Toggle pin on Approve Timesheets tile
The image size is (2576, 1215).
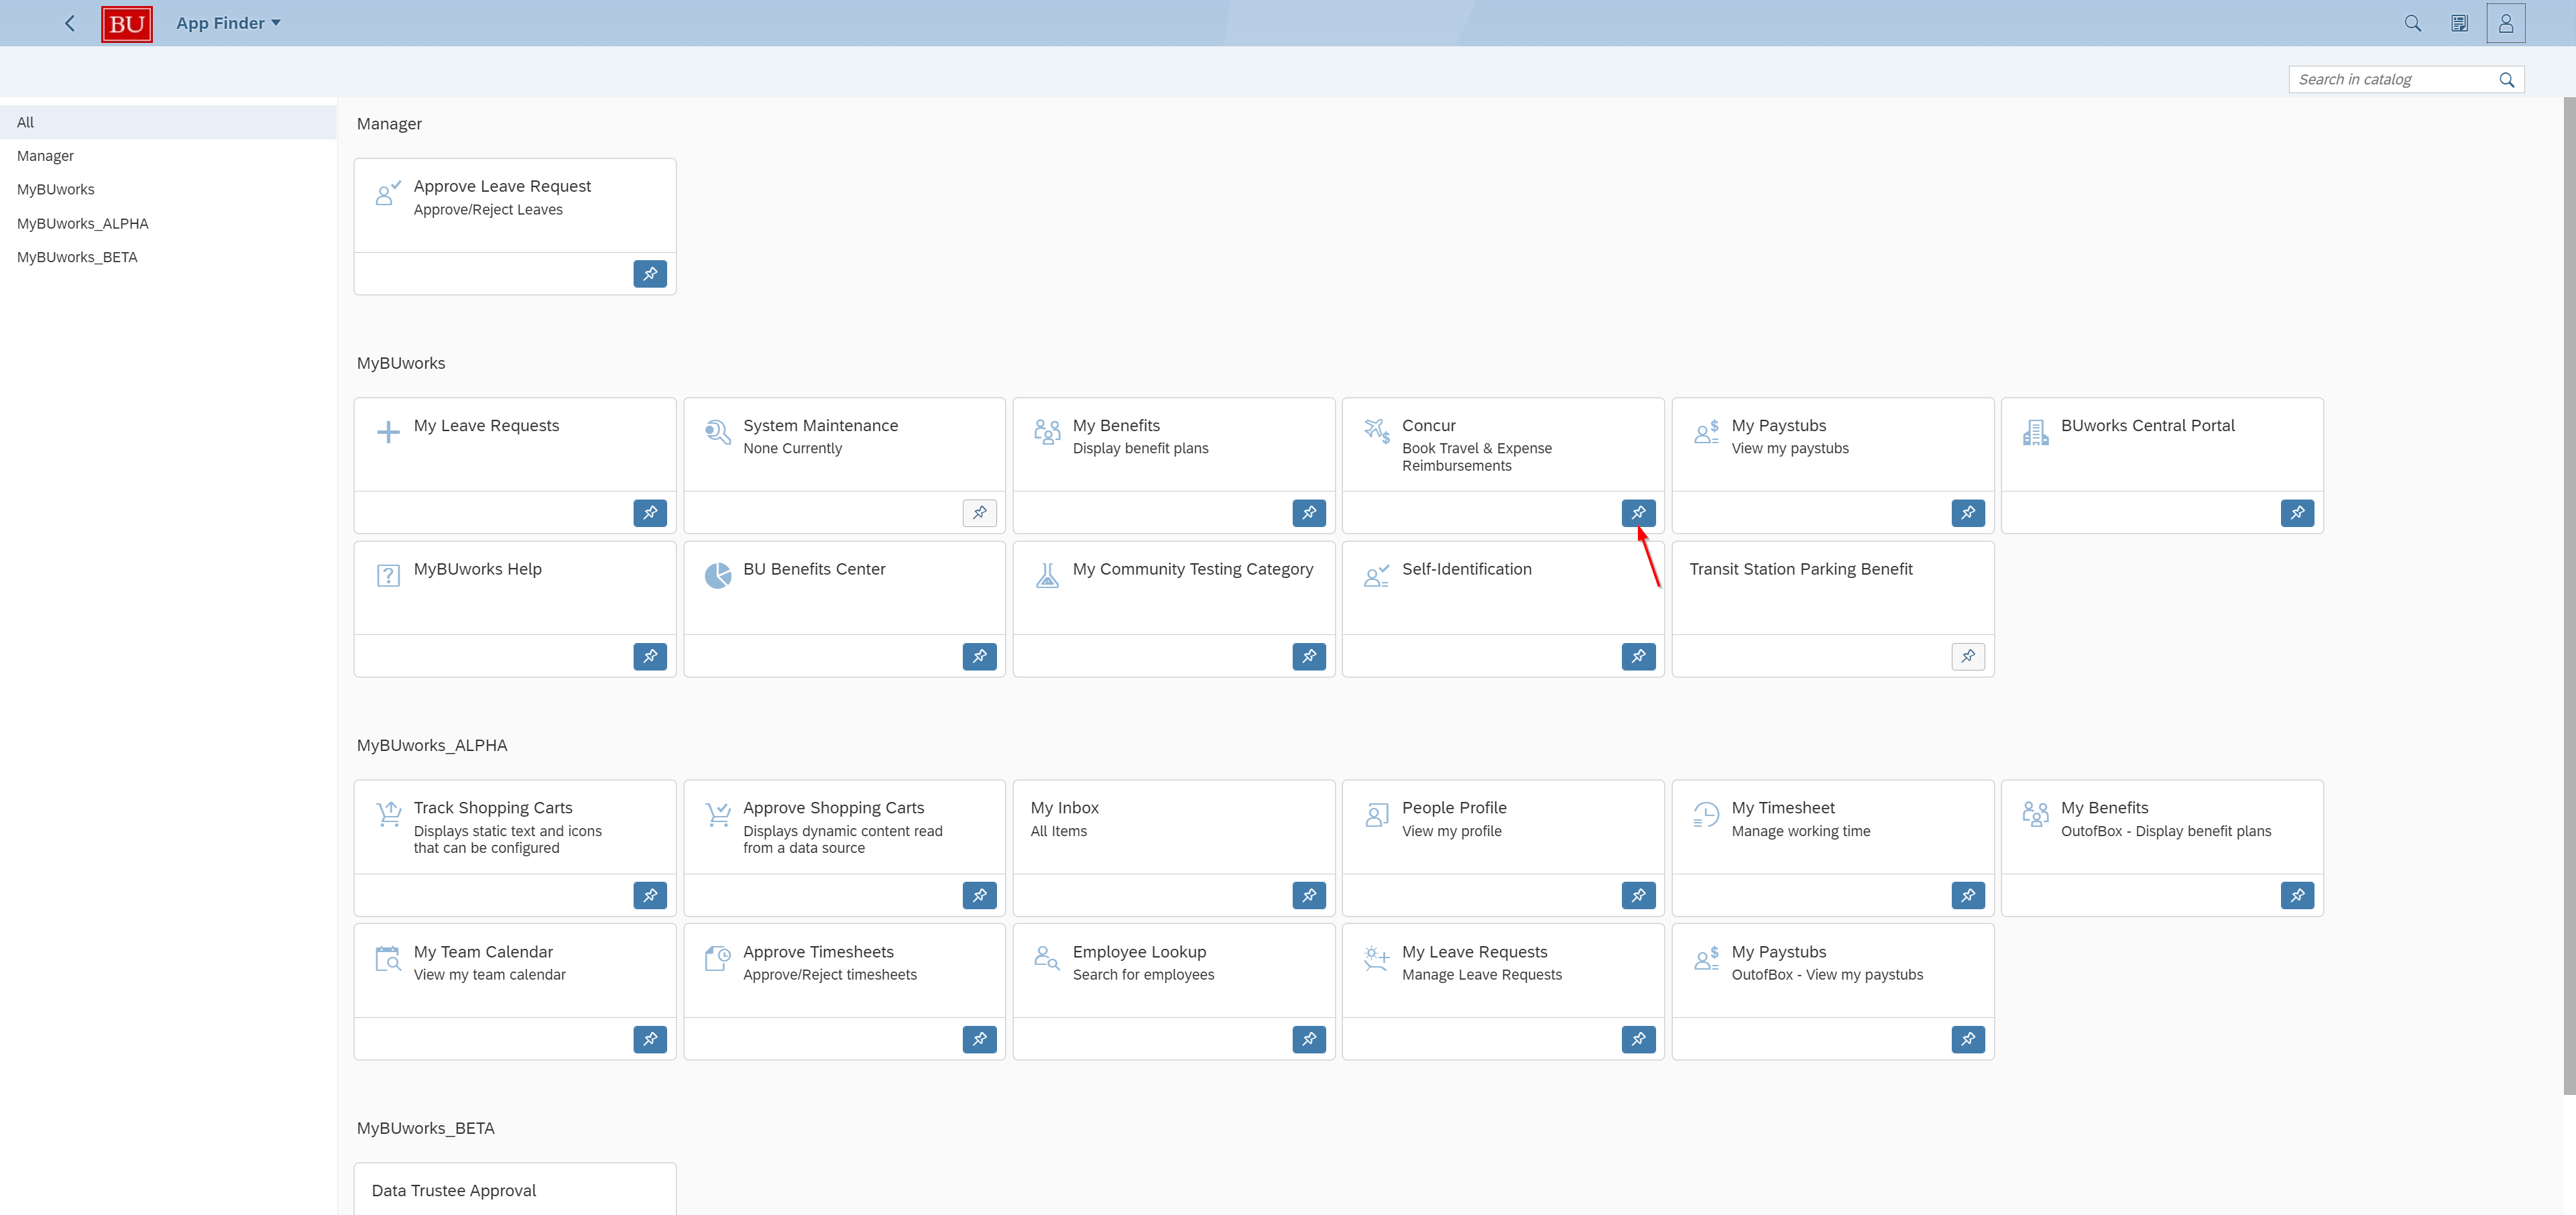coord(979,1040)
